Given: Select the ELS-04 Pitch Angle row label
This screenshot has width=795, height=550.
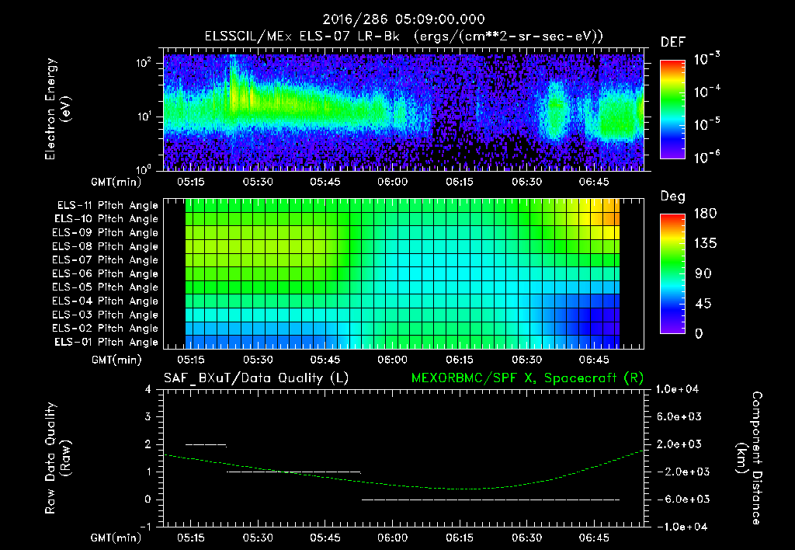Looking at the screenshot, I should tap(105, 301).
